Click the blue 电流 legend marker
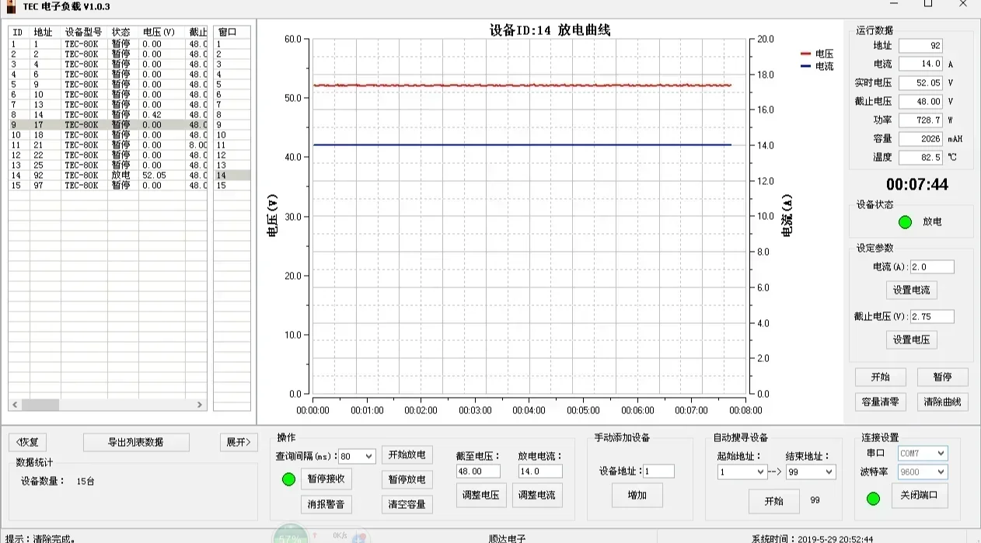Viewport: 981px width, 543px height. [x=806, y=67]
